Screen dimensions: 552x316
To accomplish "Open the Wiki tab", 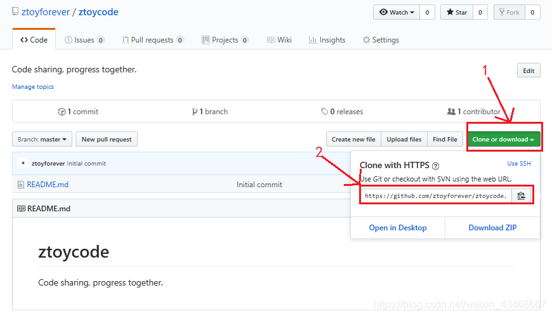I will [x=279, y=40].
